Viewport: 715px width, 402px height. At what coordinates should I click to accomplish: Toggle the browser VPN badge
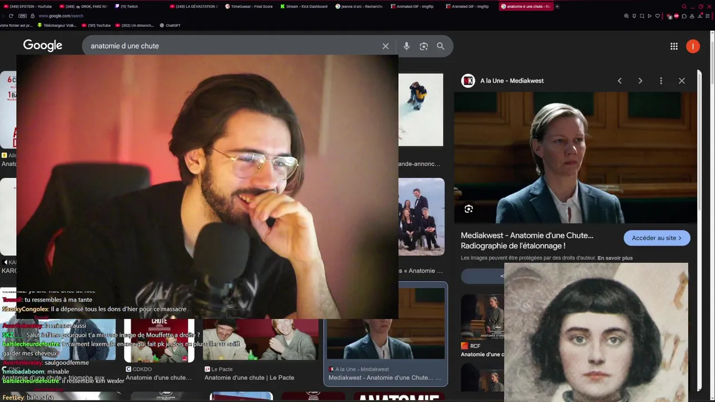[22, 16]
